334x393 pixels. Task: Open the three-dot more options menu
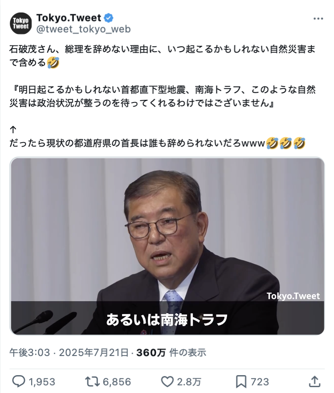click(318, 19)
